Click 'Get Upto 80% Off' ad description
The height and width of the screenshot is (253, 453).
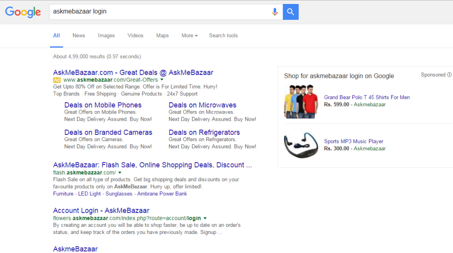tap(135, 87)
